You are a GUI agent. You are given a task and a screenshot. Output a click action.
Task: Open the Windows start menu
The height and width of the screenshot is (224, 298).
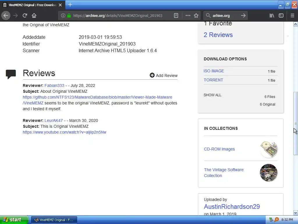[14, 220]
